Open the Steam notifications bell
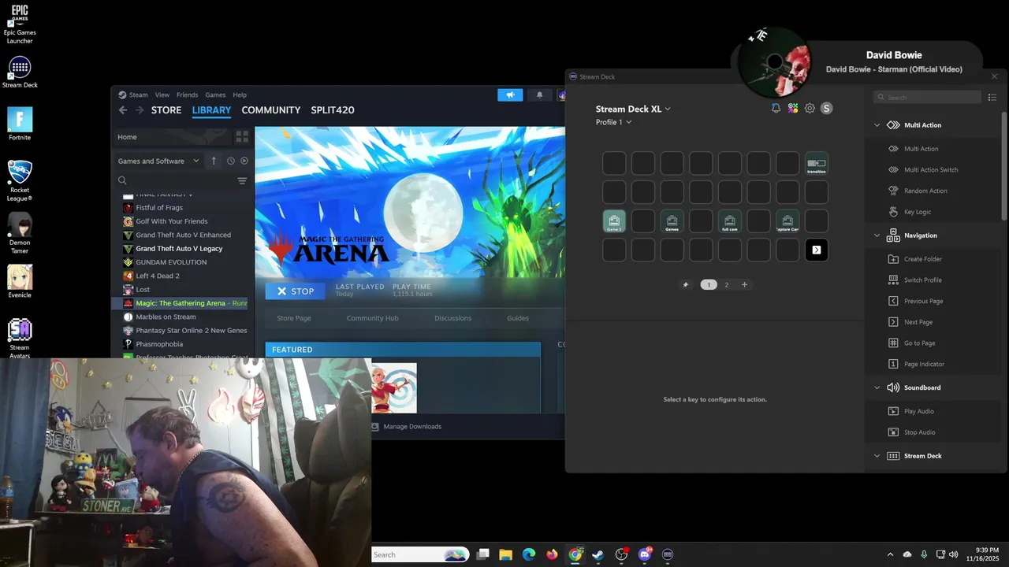 [x=540, y=95]
